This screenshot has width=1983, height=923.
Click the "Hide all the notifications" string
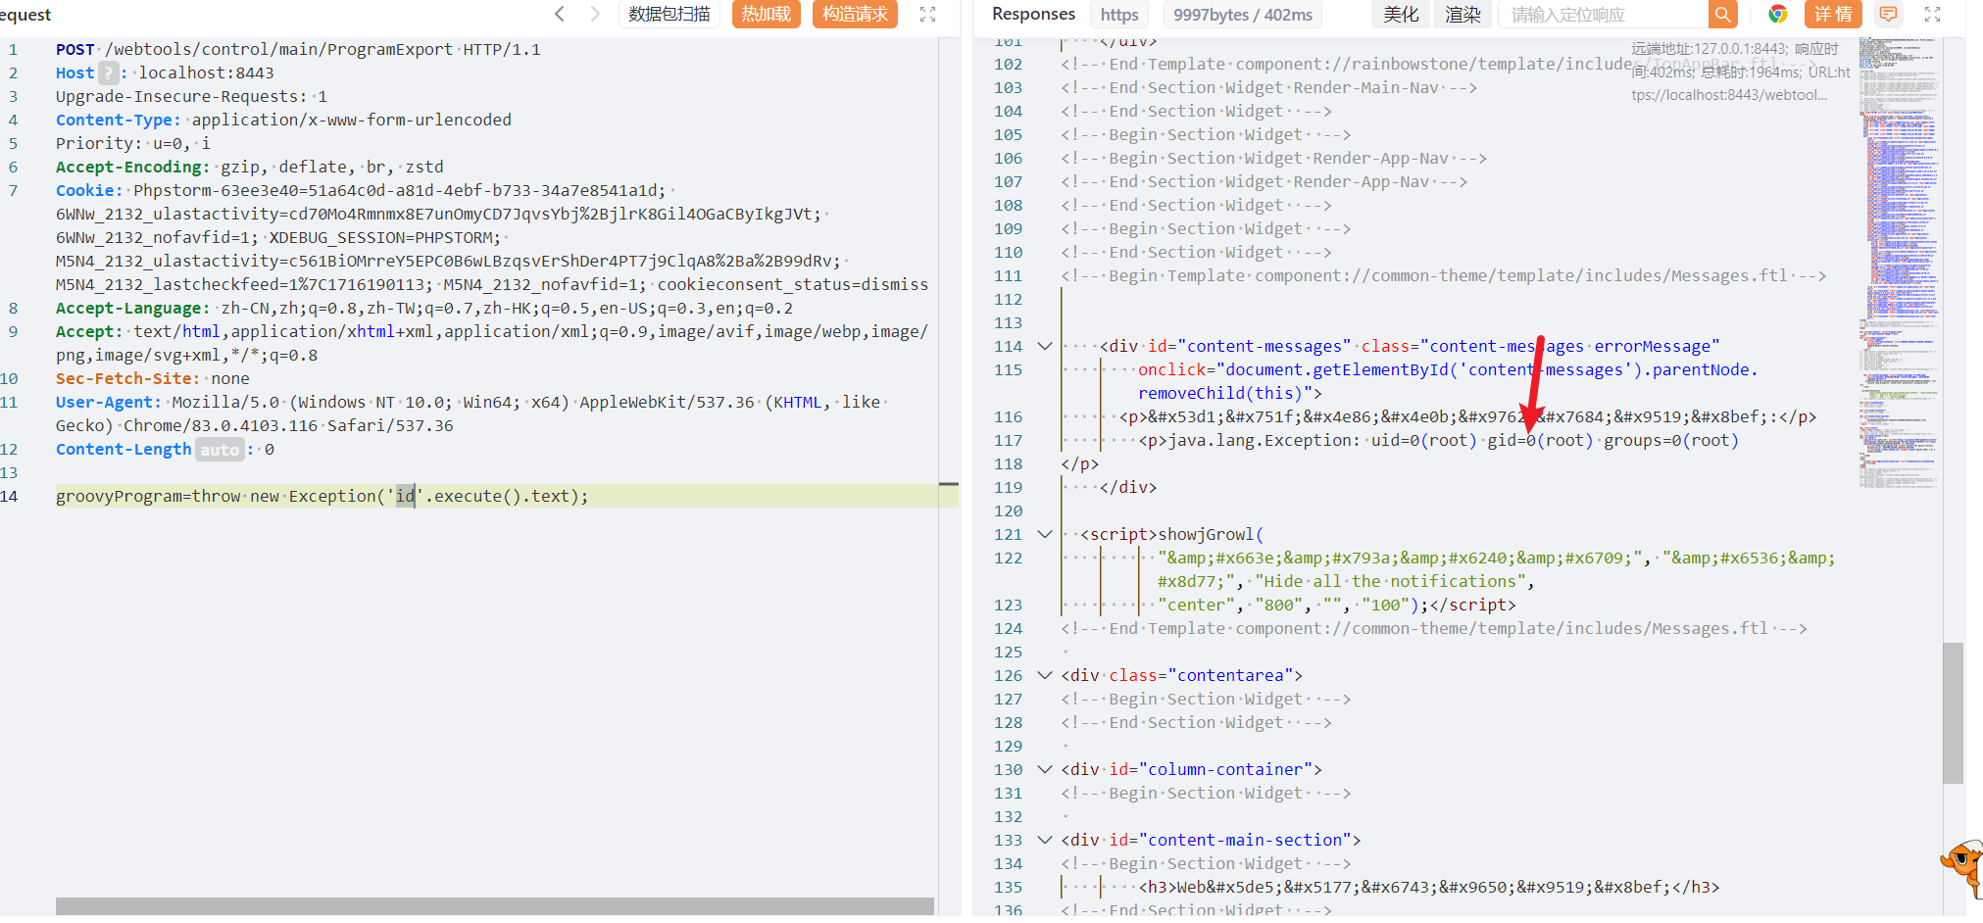1390,581
